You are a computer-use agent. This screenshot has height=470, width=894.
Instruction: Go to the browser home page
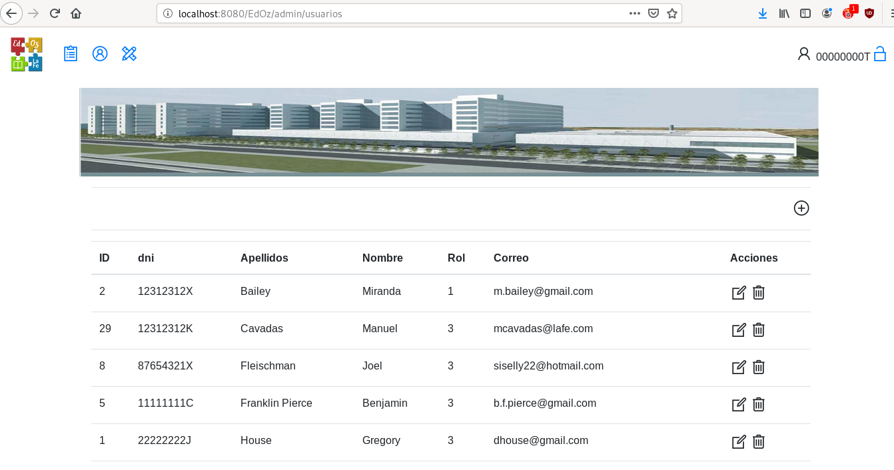pos(76,13)
